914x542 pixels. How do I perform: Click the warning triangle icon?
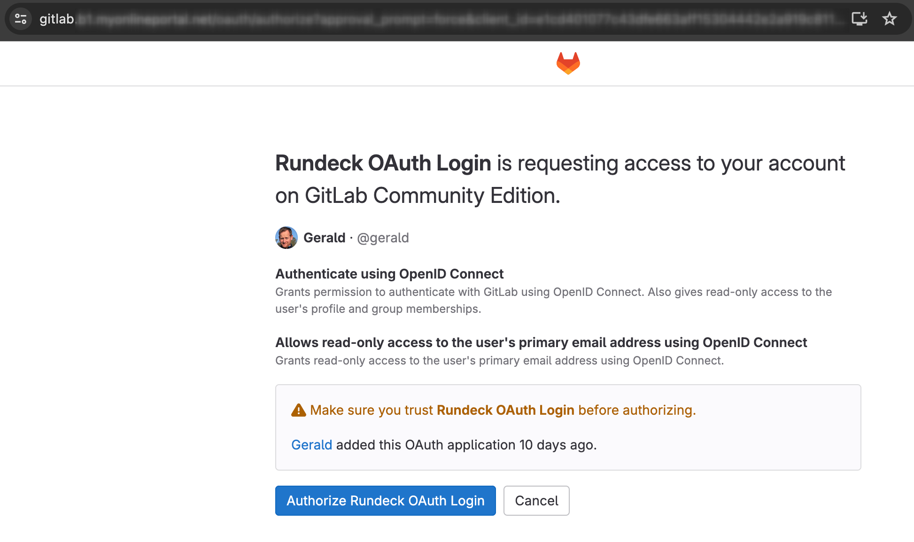(x=299, y=410)
